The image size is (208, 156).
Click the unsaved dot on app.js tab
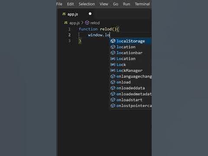pos(90,14)
